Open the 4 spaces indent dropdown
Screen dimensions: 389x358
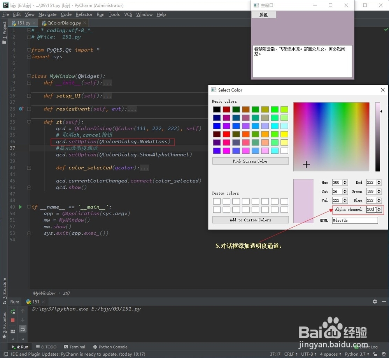click(x=330, y=354)
